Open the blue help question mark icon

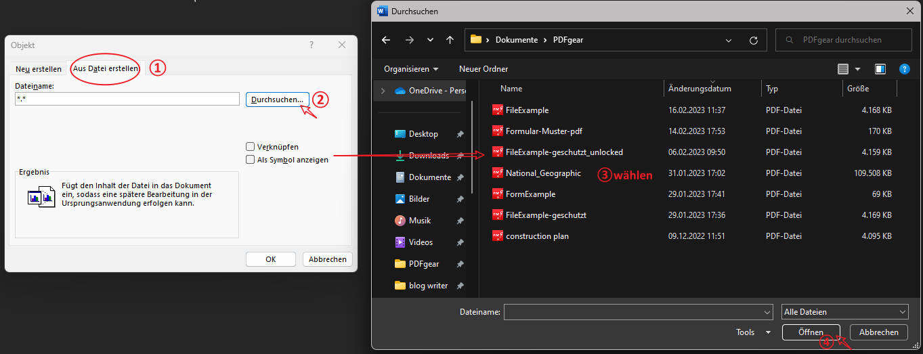pos(903,69)
